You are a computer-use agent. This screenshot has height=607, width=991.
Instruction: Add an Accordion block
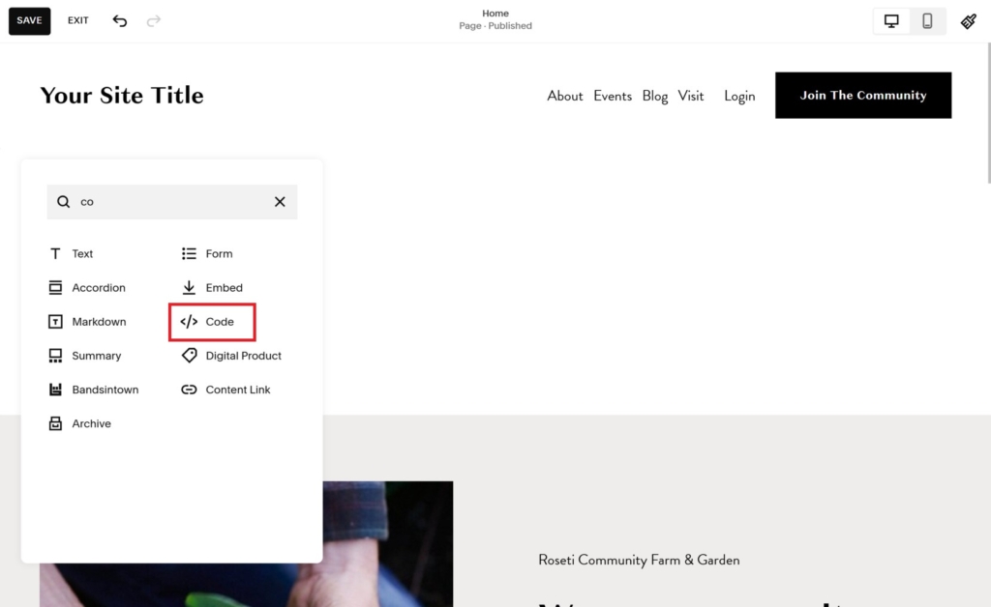pos(98,287)
